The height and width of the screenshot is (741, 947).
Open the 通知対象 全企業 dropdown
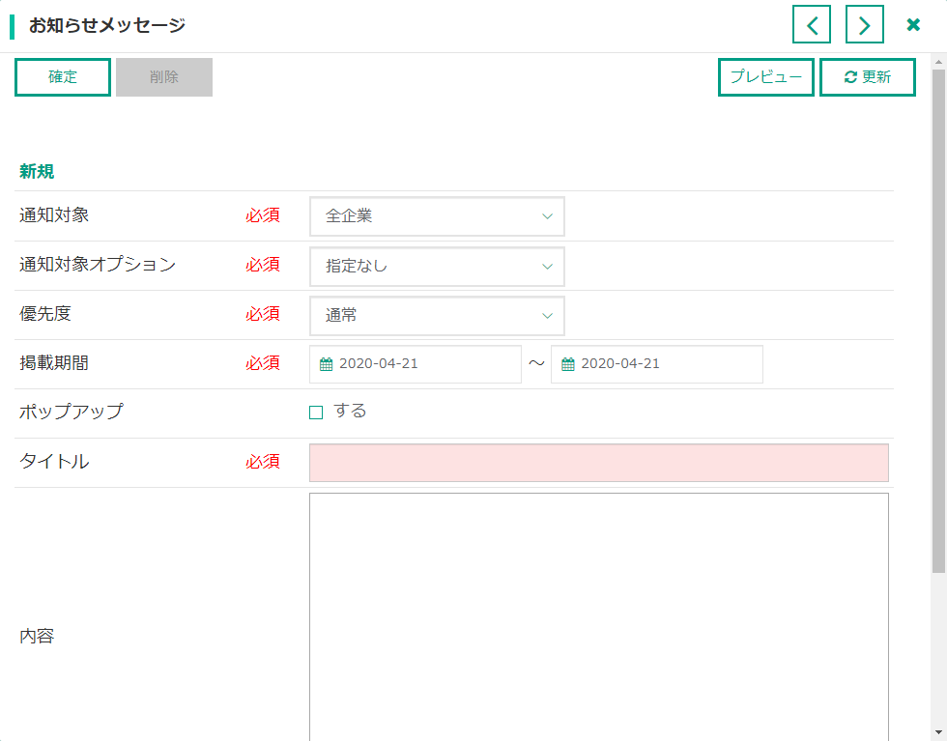(x=437, y=216)
